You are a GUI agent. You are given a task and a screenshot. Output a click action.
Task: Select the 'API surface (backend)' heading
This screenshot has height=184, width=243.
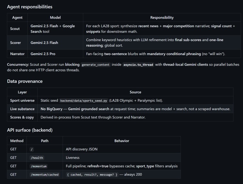tap(30, 130)
